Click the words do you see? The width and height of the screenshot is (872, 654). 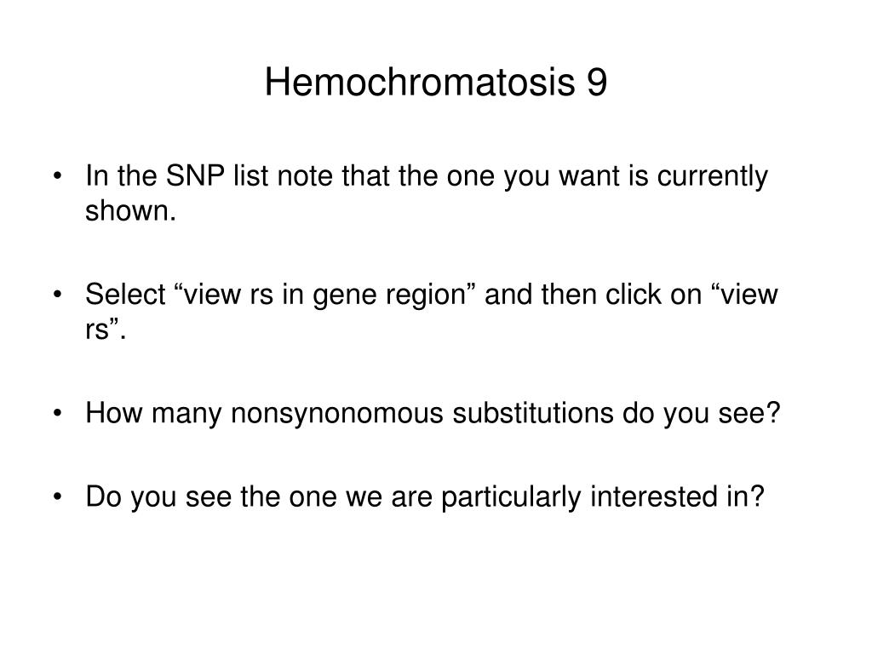point(702,414)
